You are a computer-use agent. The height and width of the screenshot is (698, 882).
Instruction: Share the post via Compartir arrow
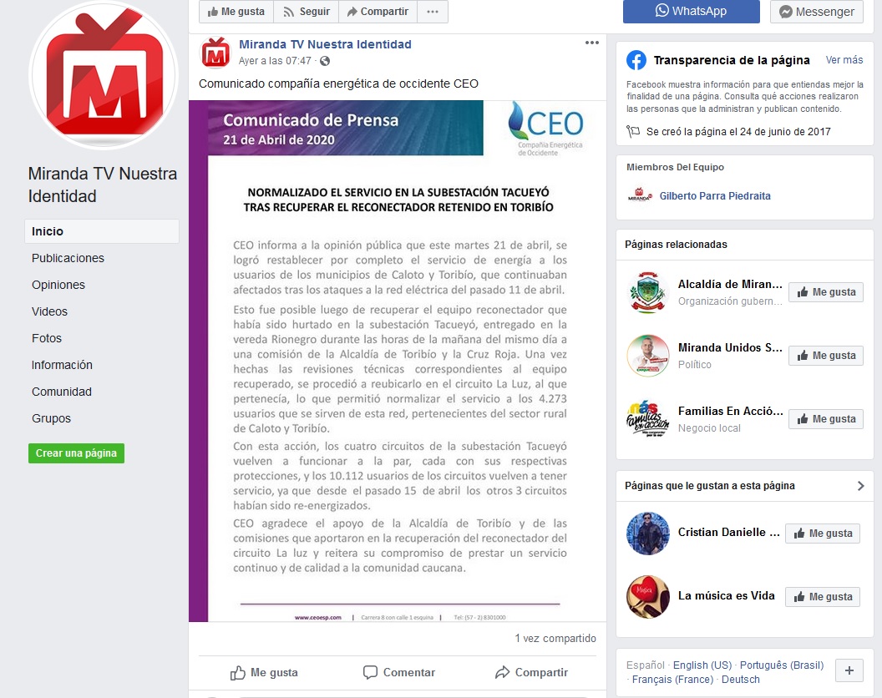pyautogui.click(x=531, y=673)
